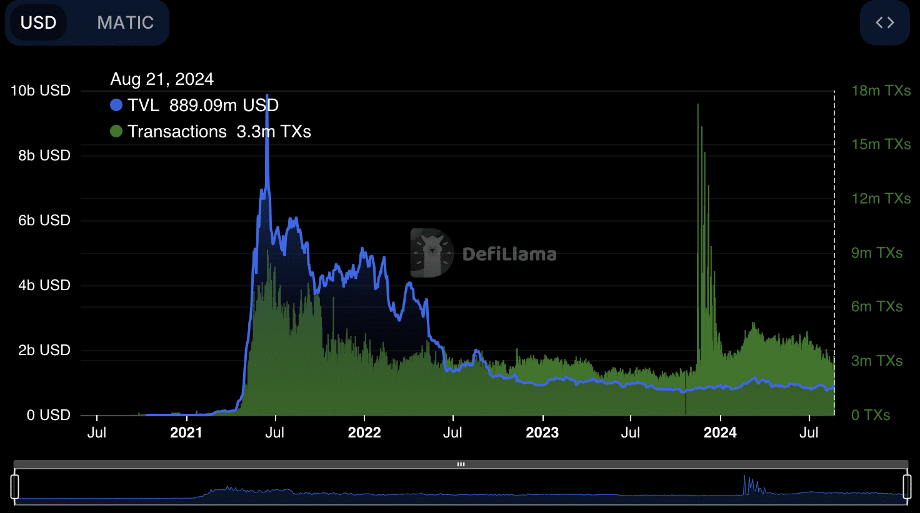This screenshot has height=513, width=920.
Task: Click the 2022 x-axis label
Action: (364, 432)
